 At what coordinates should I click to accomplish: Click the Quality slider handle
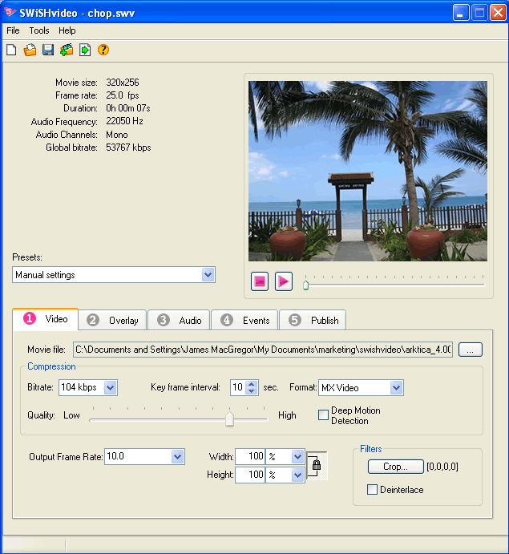(229, 419)
